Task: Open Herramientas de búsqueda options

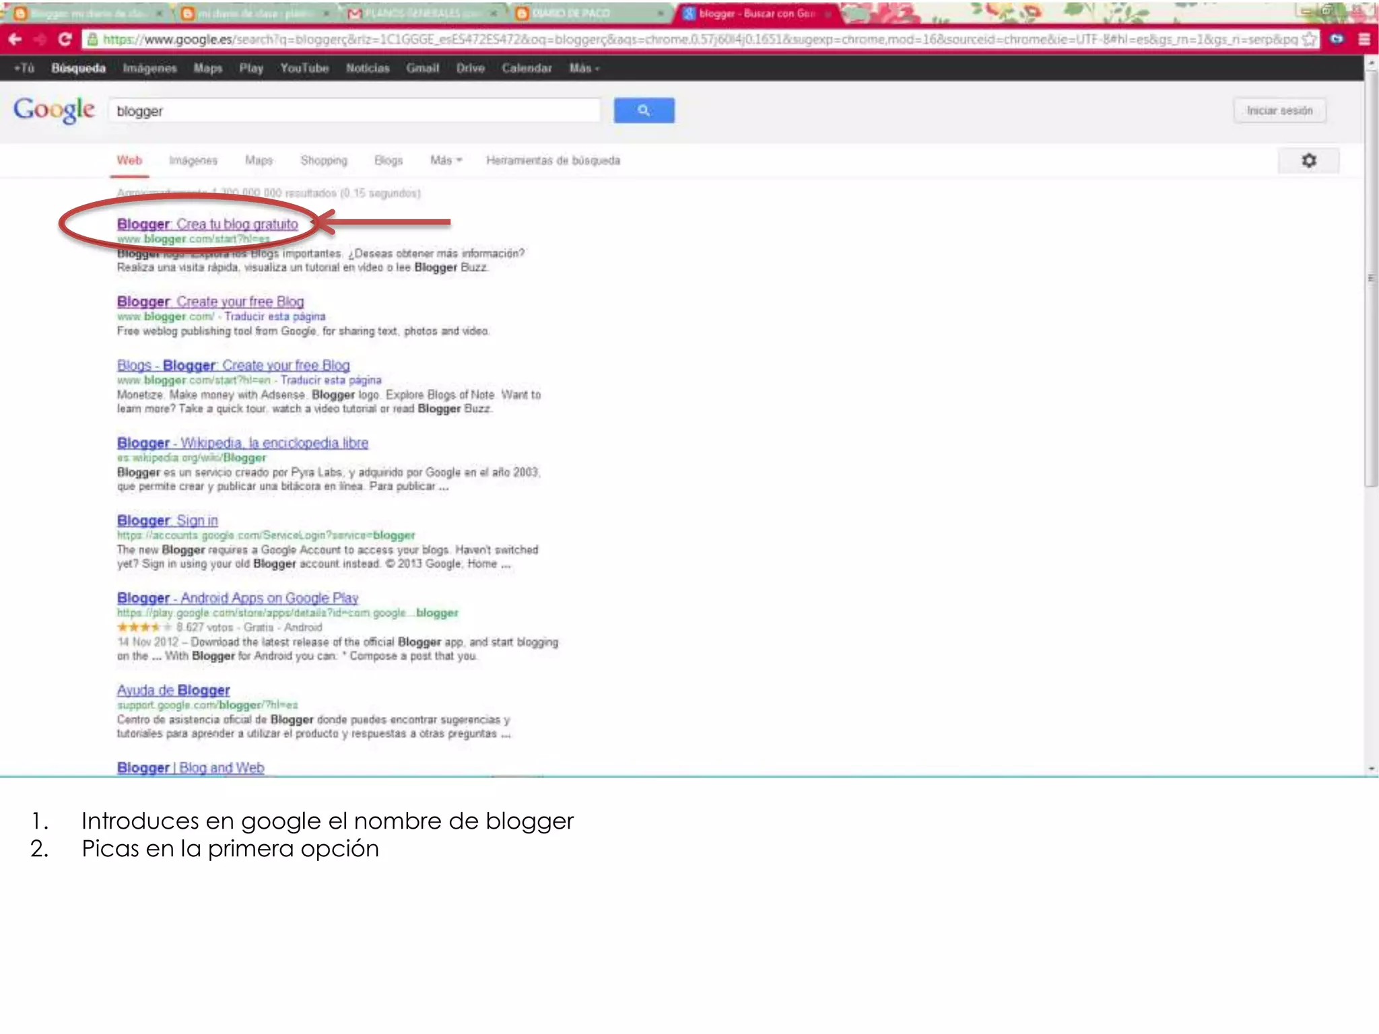Action: 553,160
